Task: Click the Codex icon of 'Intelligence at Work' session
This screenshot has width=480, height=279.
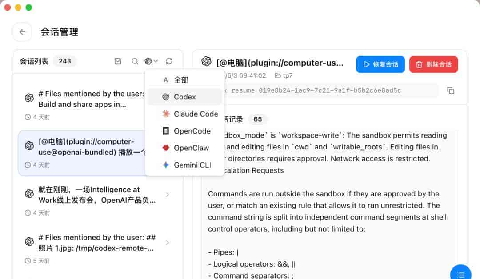Action: tap(29, 194)
